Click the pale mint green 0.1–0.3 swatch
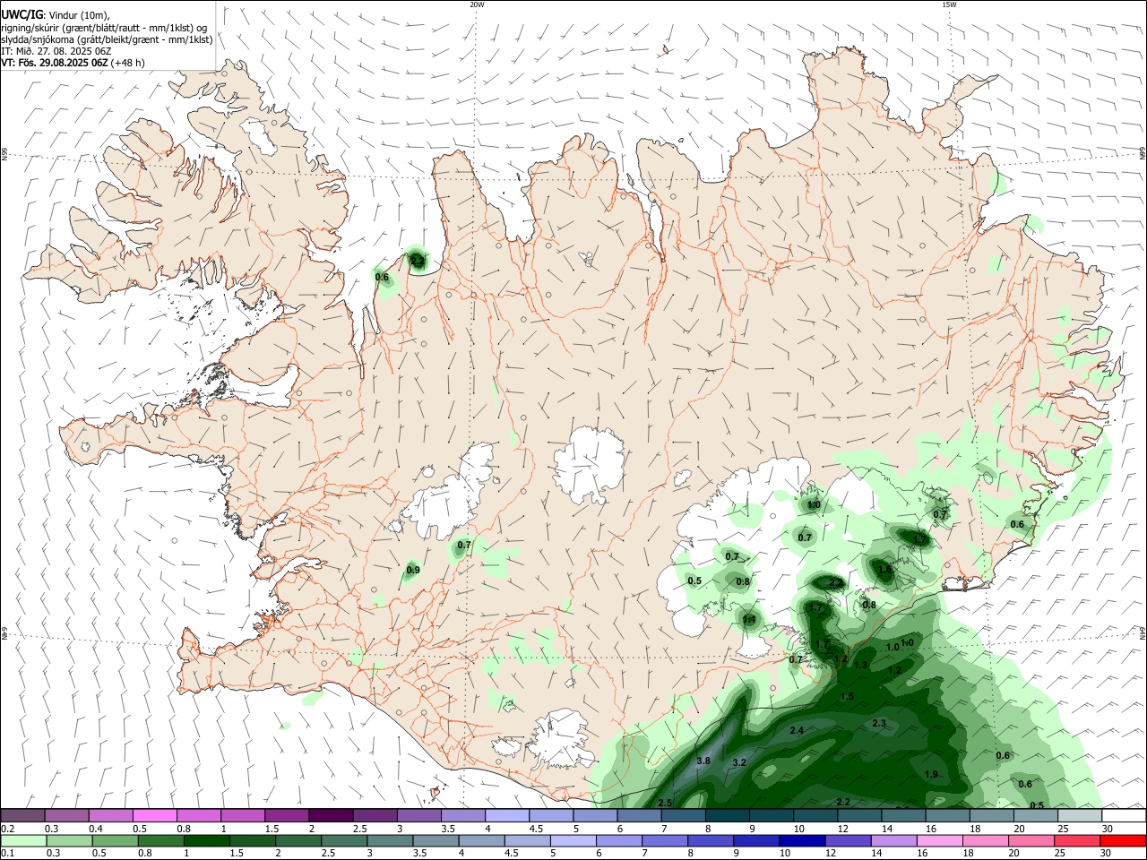 [22, 841]
